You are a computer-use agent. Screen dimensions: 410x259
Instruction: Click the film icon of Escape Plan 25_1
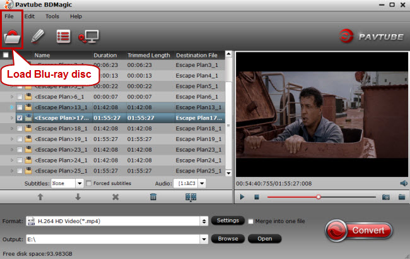coord(28,171)
